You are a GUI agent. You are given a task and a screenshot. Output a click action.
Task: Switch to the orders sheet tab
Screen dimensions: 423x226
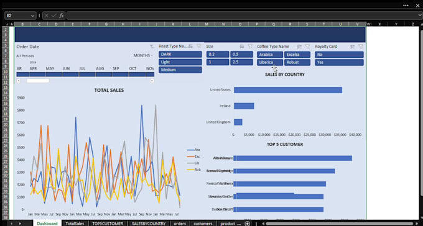180,224
